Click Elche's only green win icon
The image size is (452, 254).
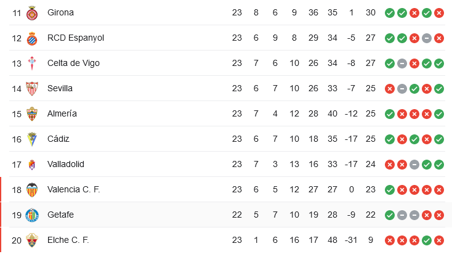pyautogui.click(x=427, y=240)
